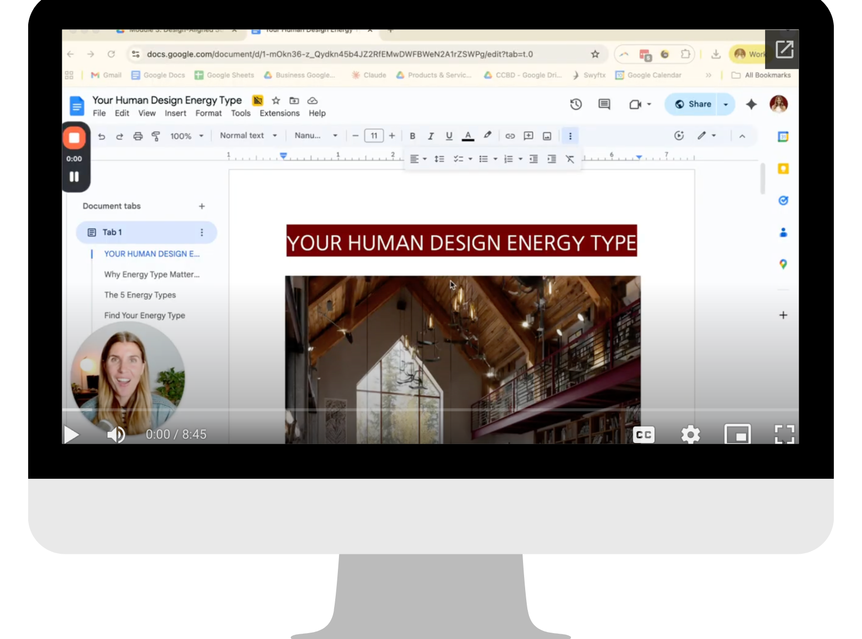Insert a link
The width and height of the screenshot is (862, 639).
tap(510, 136)
